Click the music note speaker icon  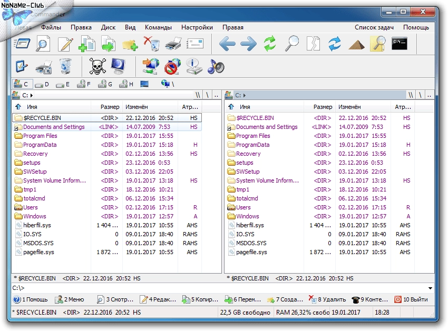pyautogui.click(x=216, y=66)
